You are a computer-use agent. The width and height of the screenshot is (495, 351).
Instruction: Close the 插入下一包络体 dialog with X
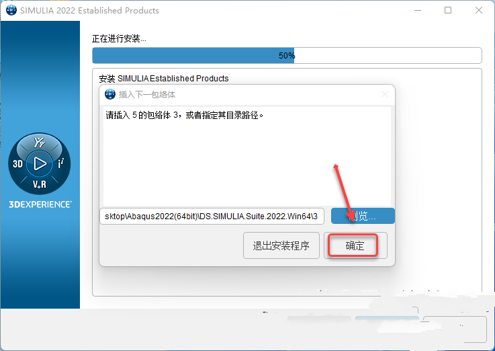click(x=384, y=94)
